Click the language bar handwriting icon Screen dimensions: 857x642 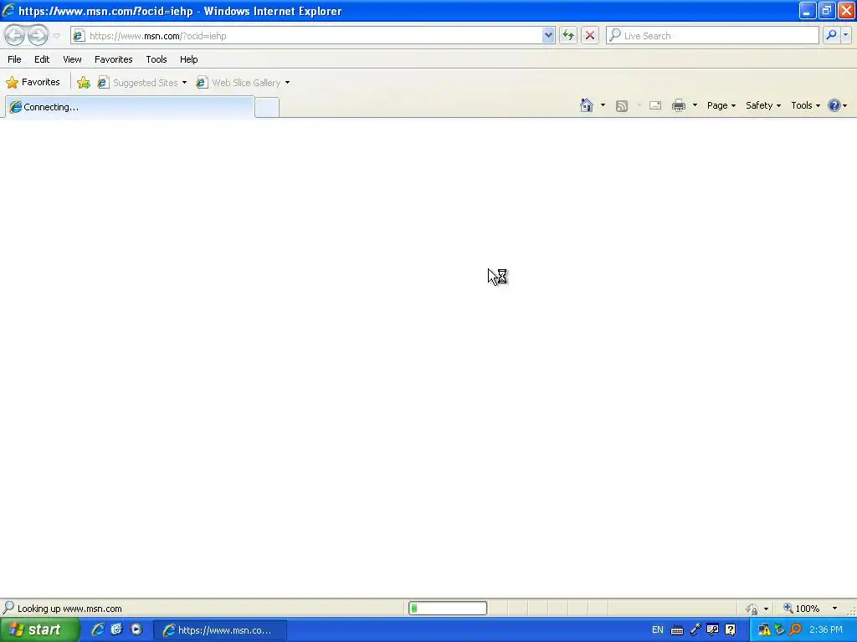click(x=713, y=630)
